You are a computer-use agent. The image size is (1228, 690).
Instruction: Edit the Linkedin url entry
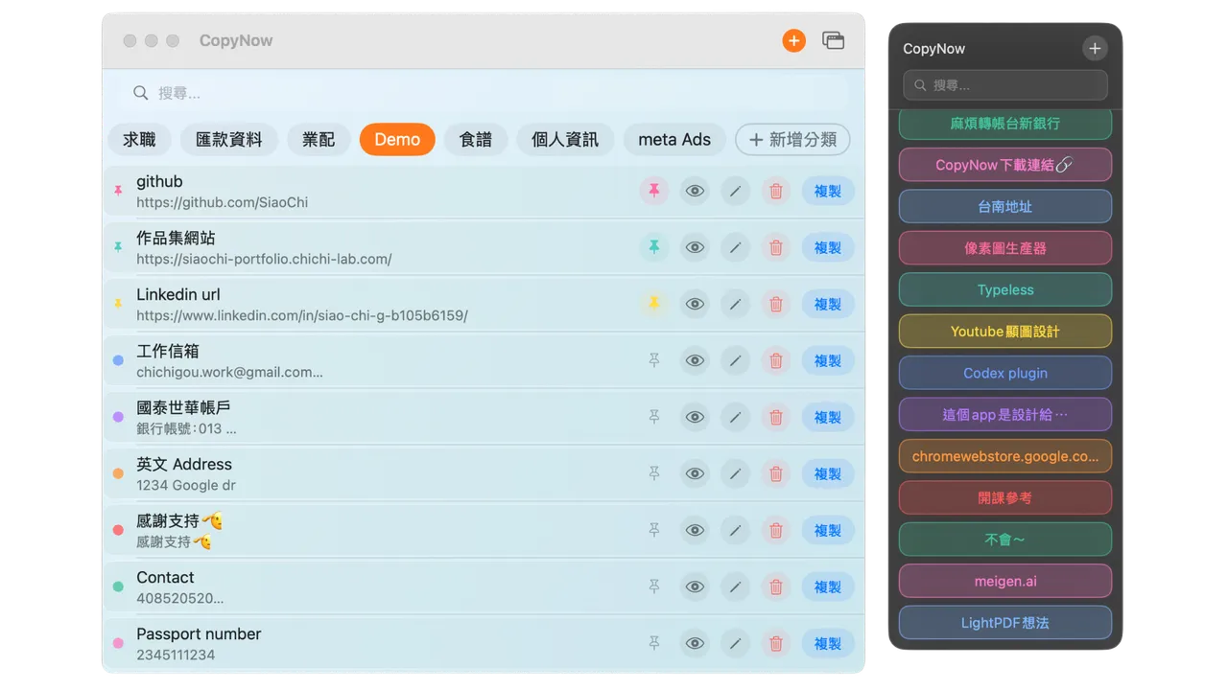tap(735, 304)
